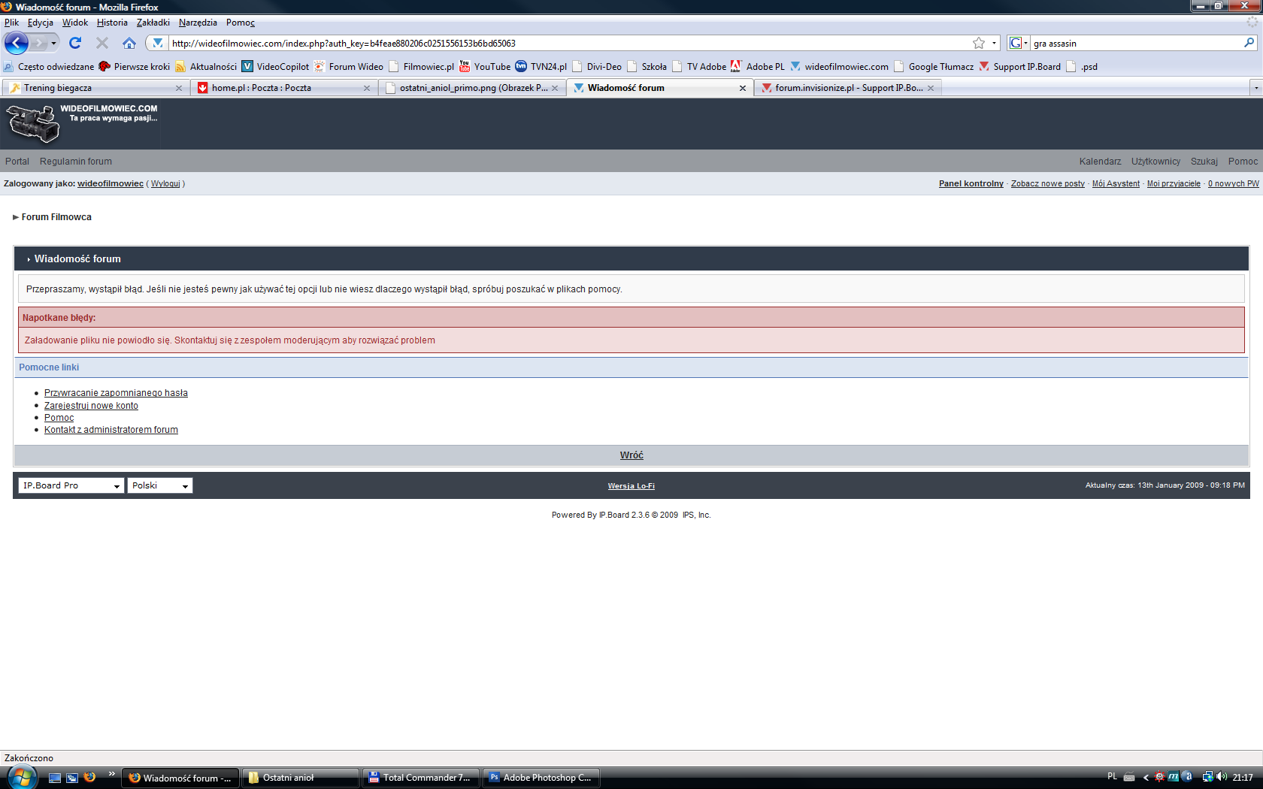Viewport: 1263px width, 789px height.
Task: Open the YouTube bookmark in bookmarks toolbar
Action: point(485,67)
